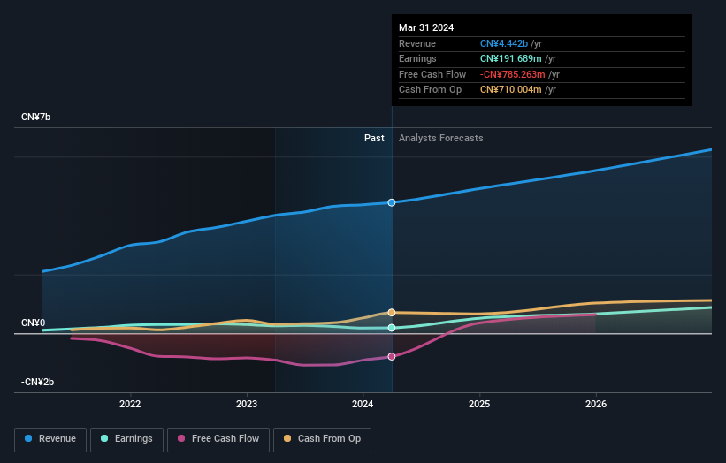Click the 2025 x-axis label

[479, 405]
